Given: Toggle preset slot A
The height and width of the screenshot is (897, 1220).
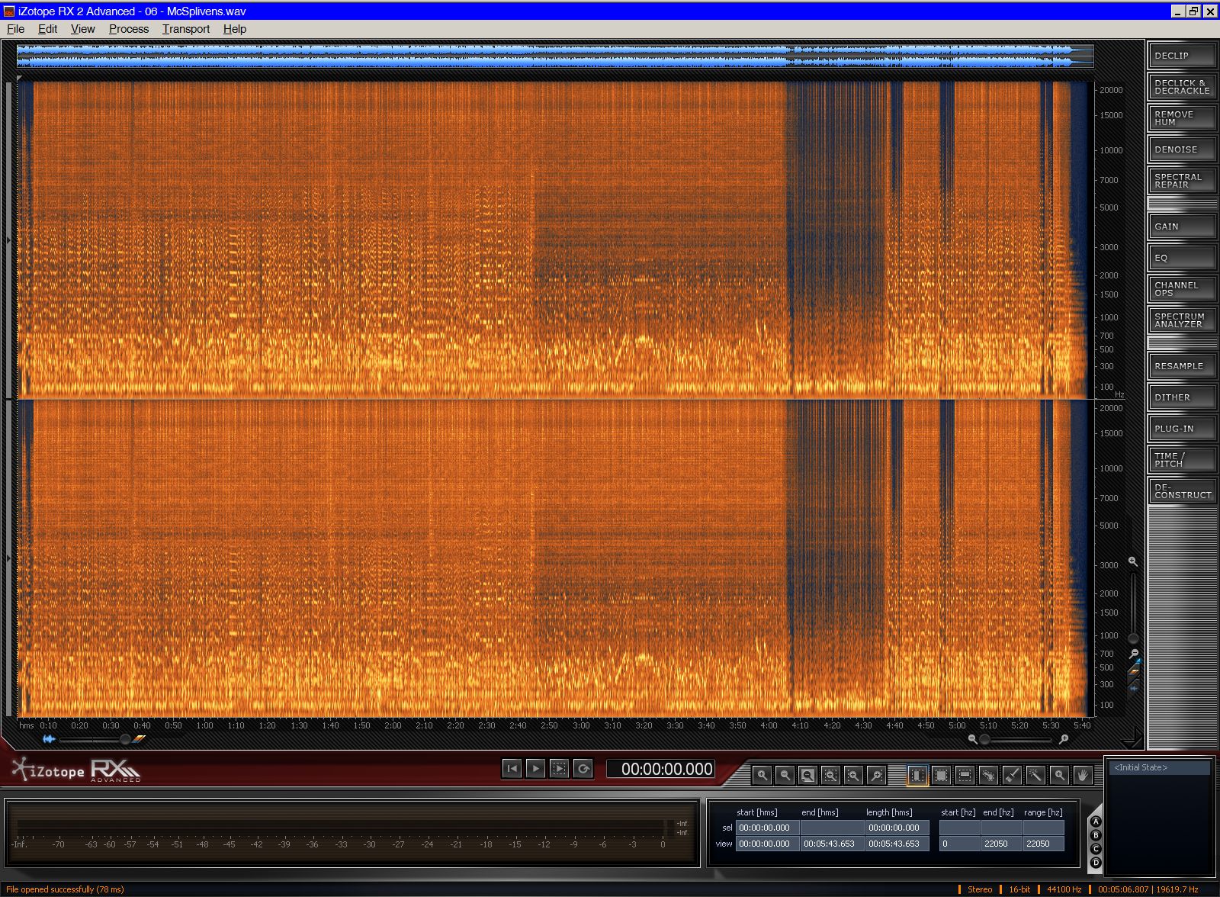Looking at the screenshot, I should tap(1096, 821).
